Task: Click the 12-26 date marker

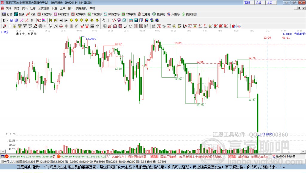Action: pyautogui.click(x=267, y=37)
